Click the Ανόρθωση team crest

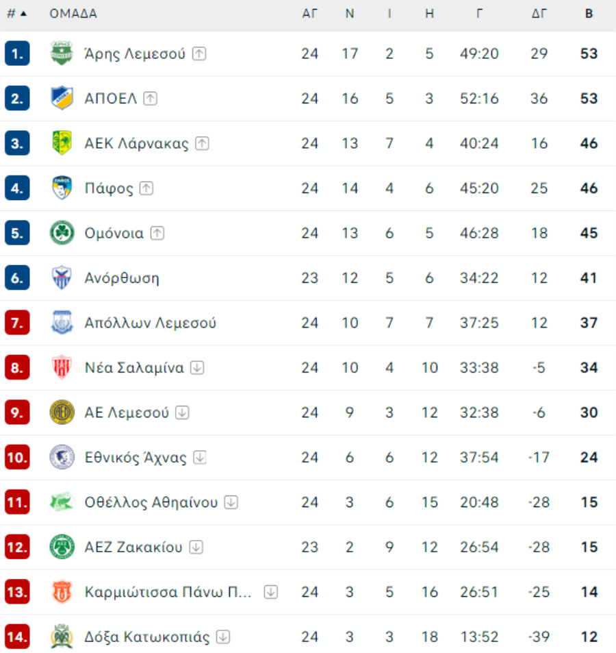tap(62, 278)
